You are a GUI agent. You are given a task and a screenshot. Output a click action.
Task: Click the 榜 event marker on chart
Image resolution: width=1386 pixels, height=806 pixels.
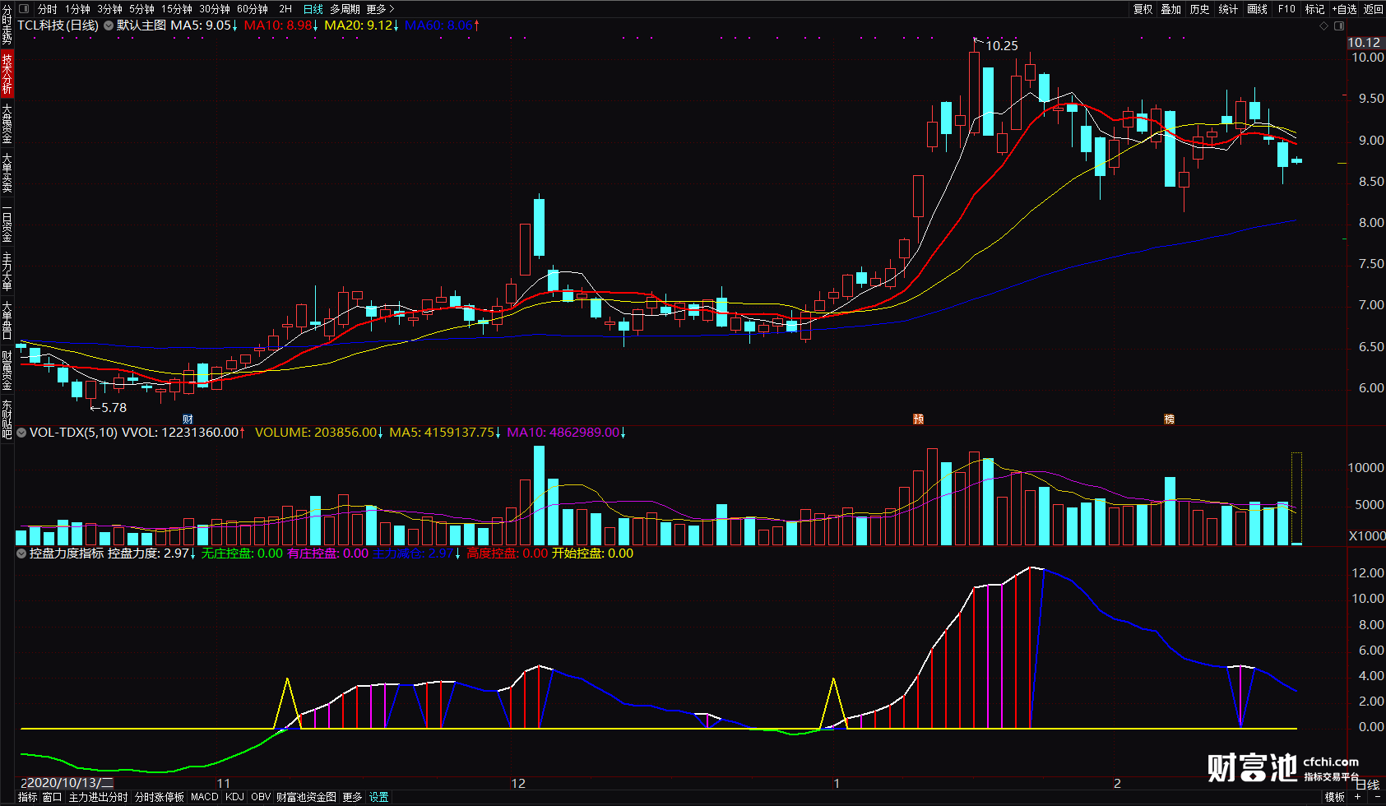point(1169,419)
